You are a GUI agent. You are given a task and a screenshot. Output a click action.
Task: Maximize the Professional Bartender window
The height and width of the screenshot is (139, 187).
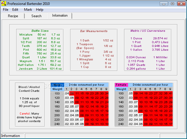coord(172,4)
